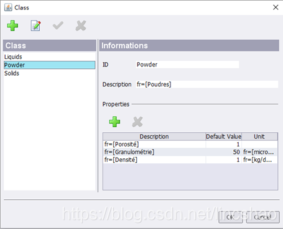The height and width of the screenshot is (229, 283).
Task: Click the ID field containing Powder
Action: (187, 65)
